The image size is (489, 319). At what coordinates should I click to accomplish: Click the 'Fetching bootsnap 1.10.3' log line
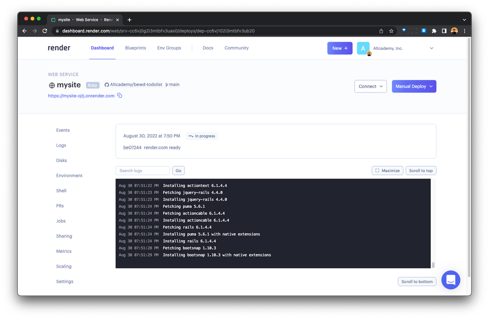coord(189,248)
